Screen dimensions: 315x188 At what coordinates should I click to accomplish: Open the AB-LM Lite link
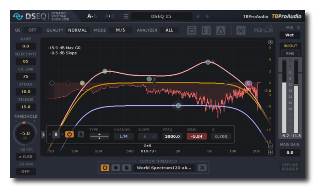coord(263,30)
